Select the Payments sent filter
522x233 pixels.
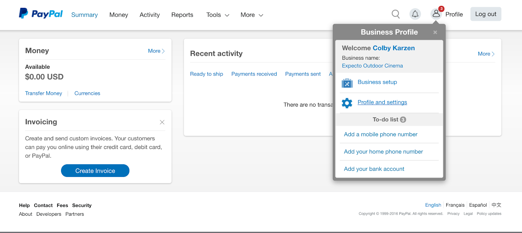303,74
